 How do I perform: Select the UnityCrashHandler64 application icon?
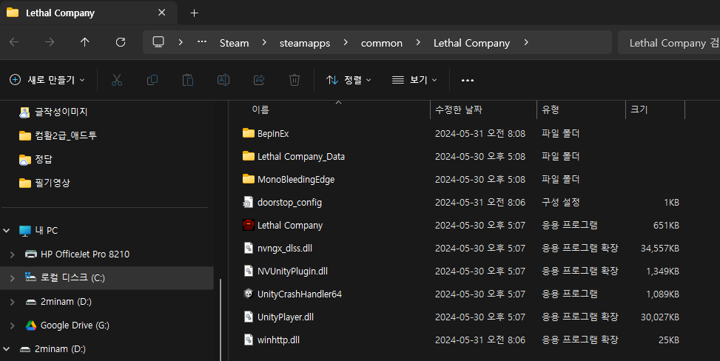(249, 294)
